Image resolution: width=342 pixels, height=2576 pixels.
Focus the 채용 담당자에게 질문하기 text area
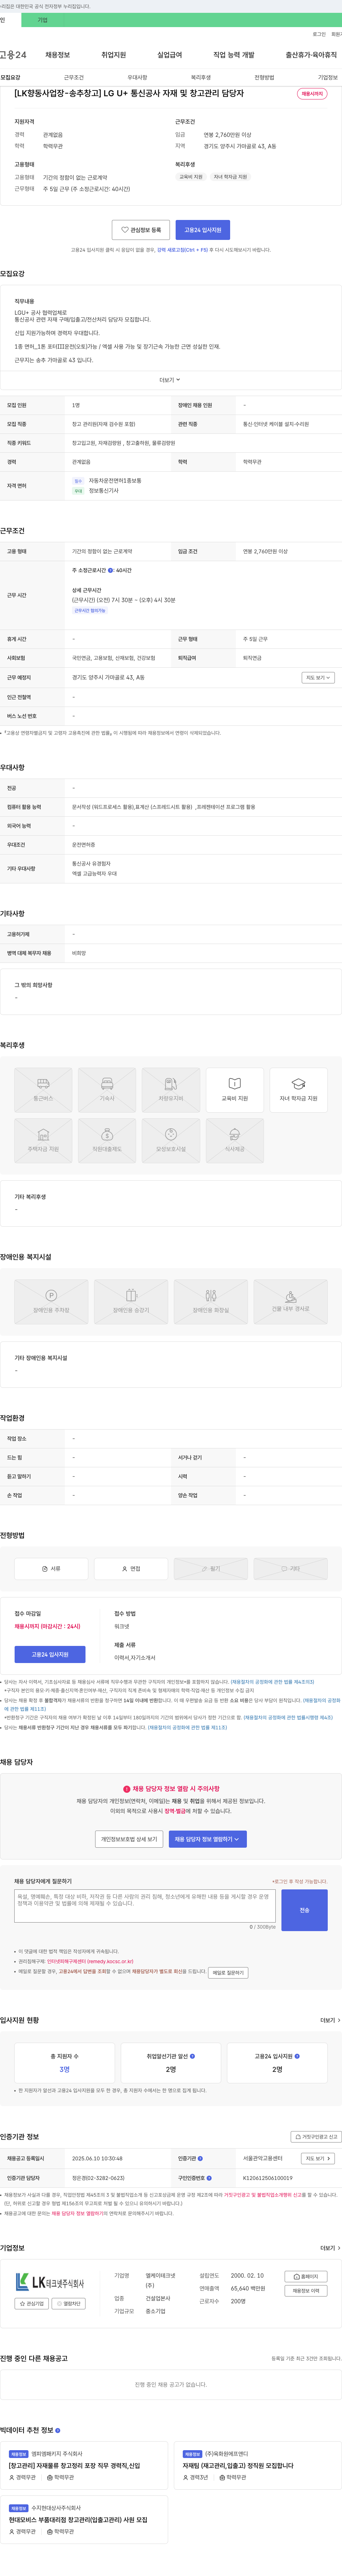[x=145, y=1906]
